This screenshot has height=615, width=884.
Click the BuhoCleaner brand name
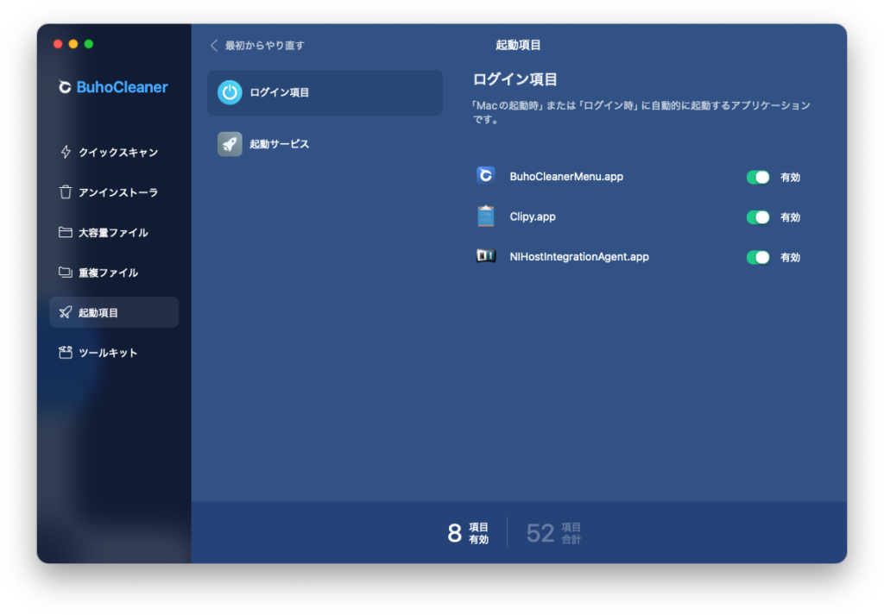[122, 87]
